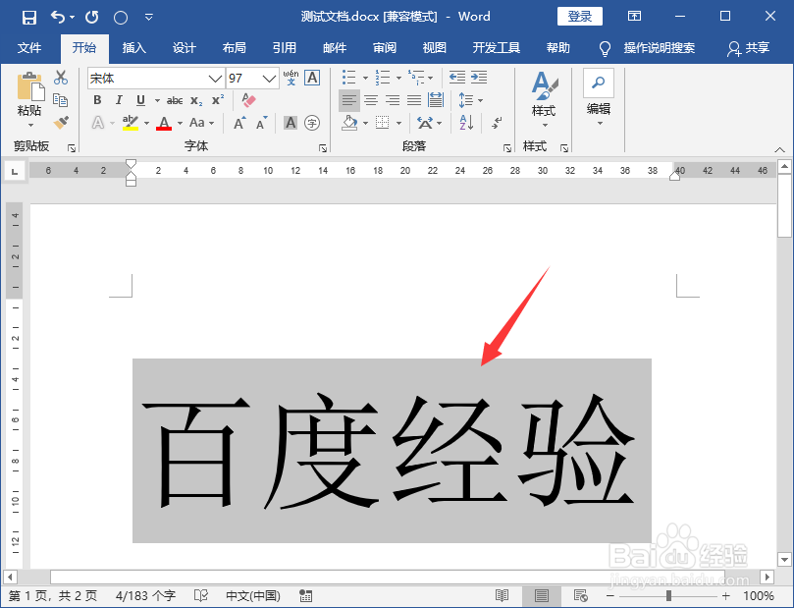Click the Decrease Indent icon
794x608 pixels.
tap(456, 78)
